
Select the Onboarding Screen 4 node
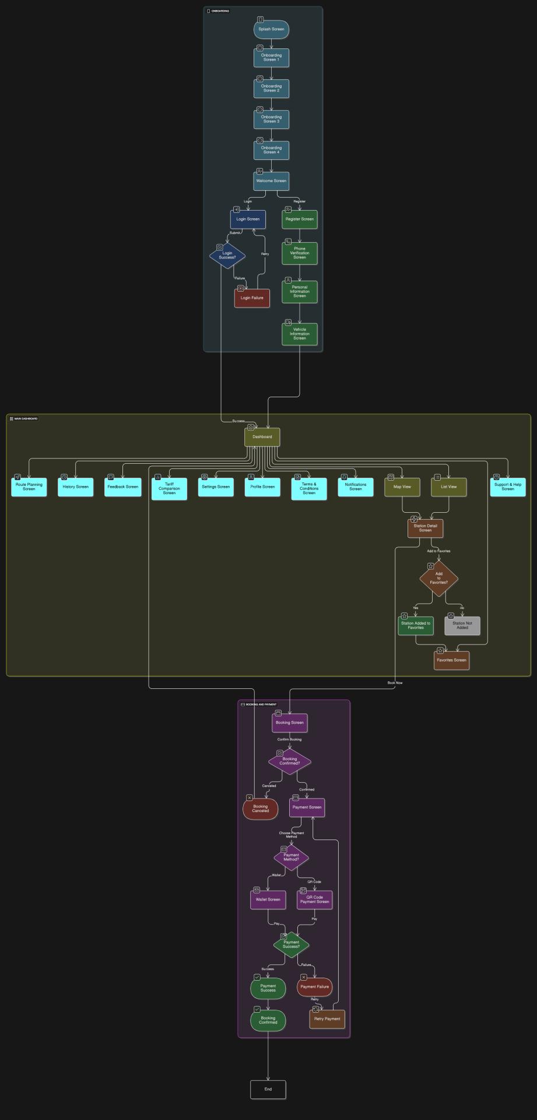pyautogui.click(x=271, y=150)
